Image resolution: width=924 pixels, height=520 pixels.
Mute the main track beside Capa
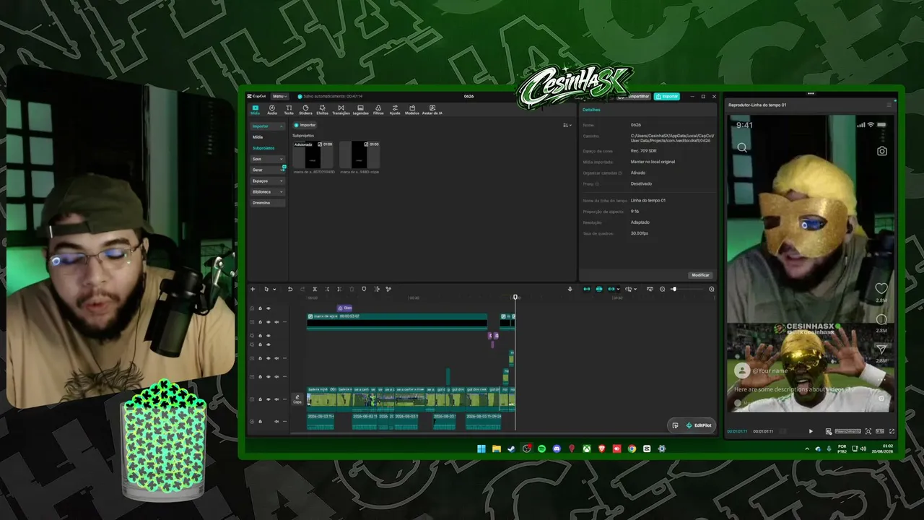point(276,399)
